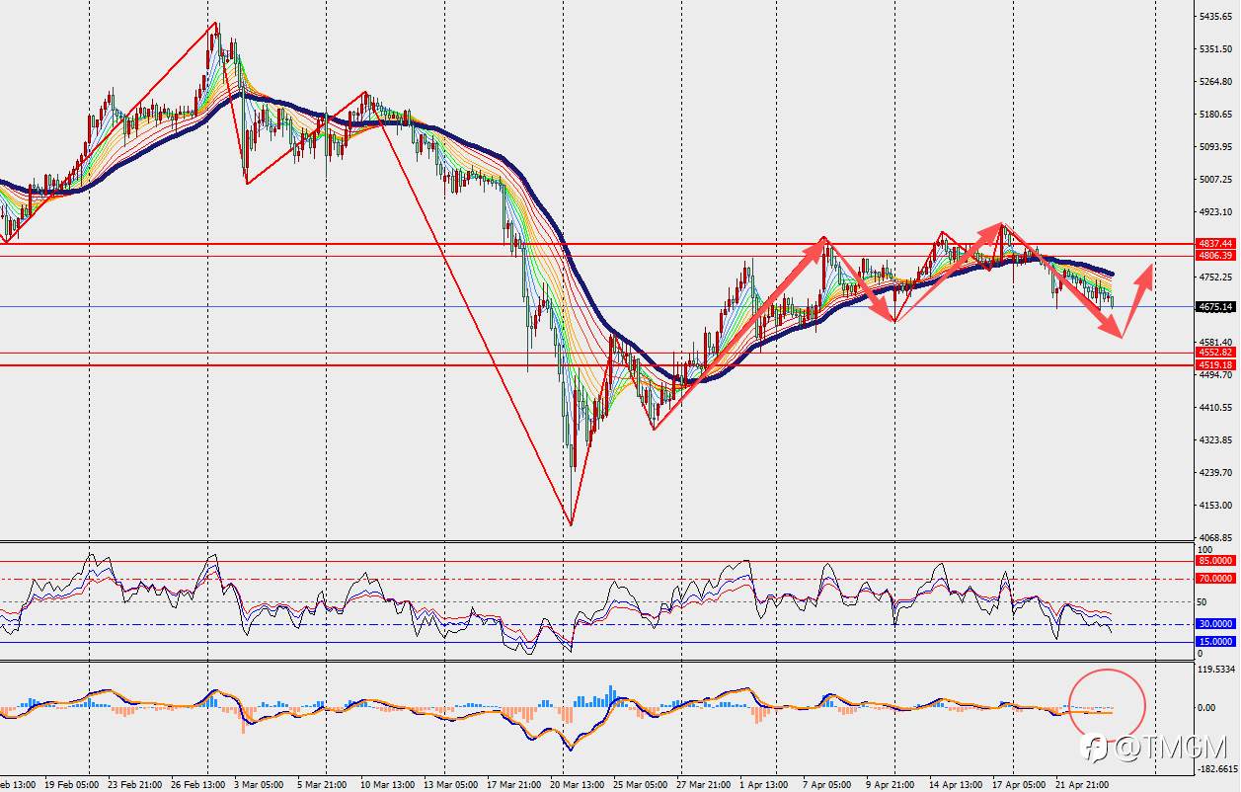Click the MACD scale value 119.5334

(1216, 669)
